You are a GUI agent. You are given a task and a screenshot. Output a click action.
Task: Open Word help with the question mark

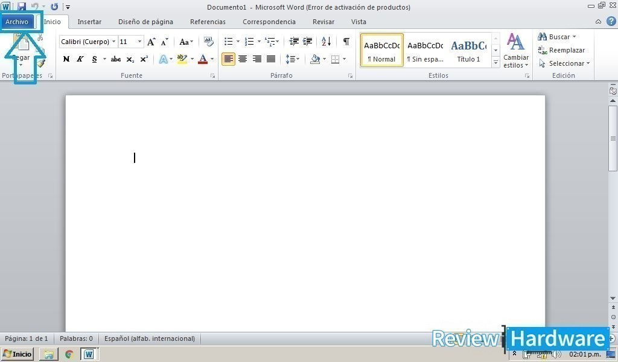[611, 22]
